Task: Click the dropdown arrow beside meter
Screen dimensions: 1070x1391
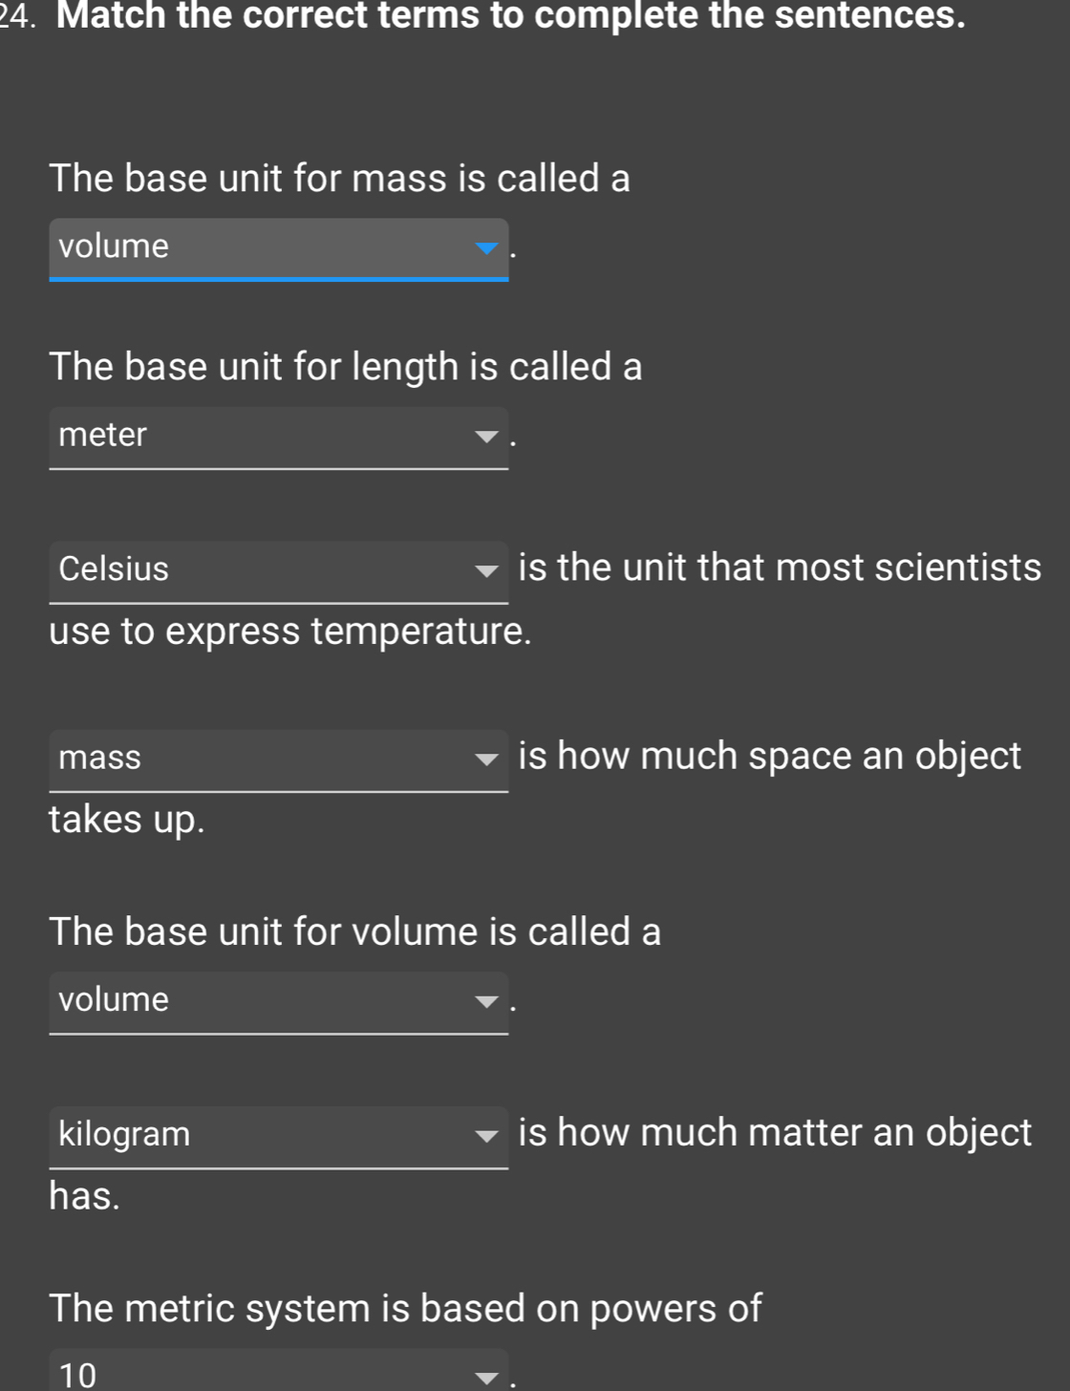Action: 486,437
